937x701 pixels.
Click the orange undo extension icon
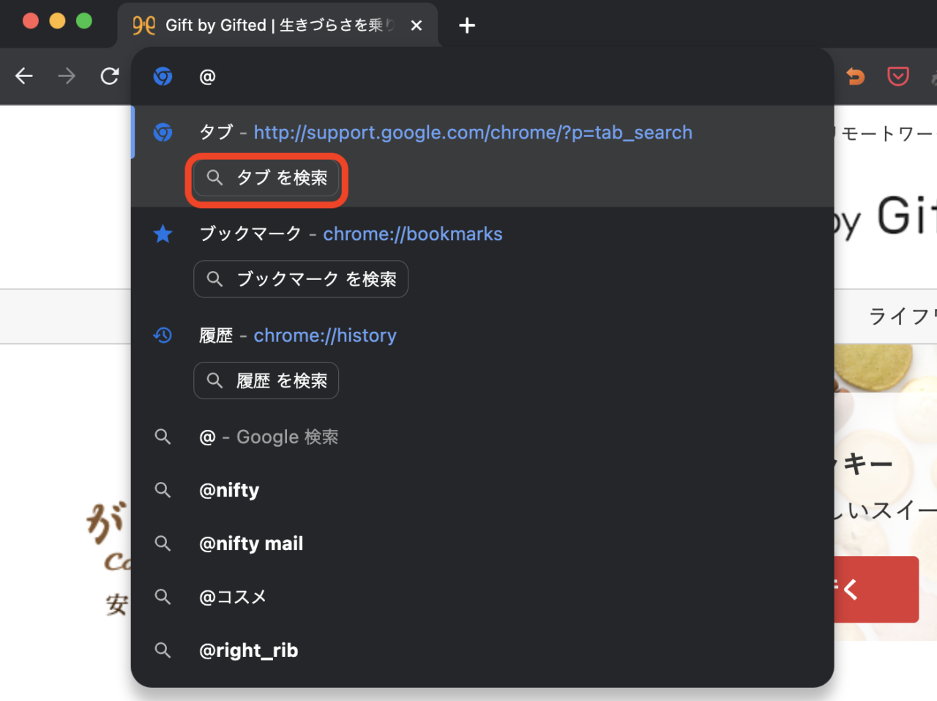coord(855,76)
